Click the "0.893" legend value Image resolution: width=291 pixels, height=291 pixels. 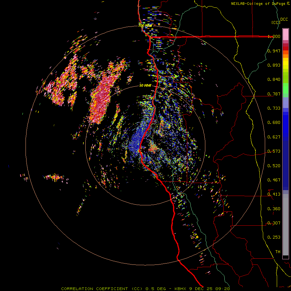pos(274,65)
